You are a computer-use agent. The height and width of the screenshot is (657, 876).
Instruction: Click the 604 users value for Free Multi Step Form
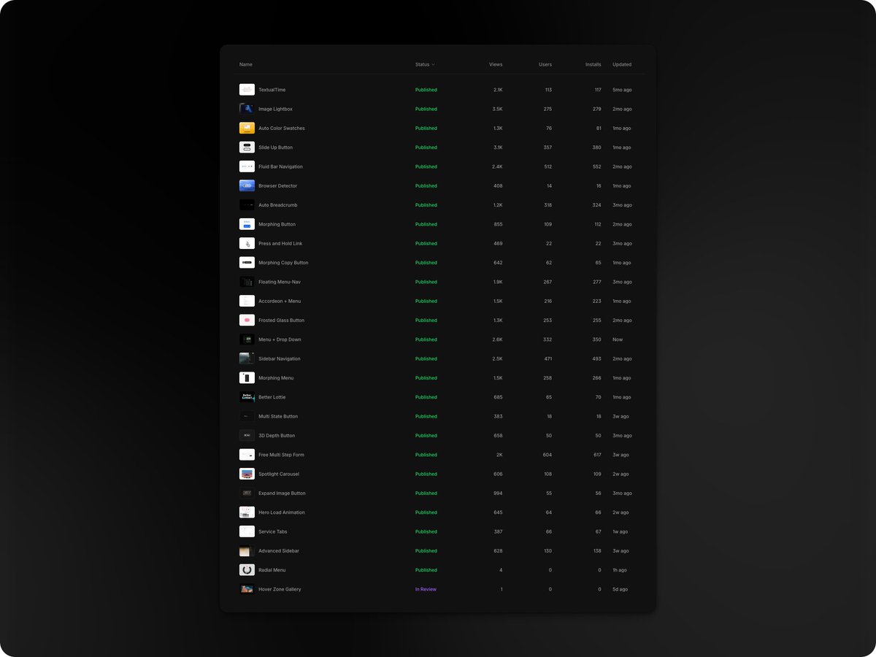[x=547, y=455]
